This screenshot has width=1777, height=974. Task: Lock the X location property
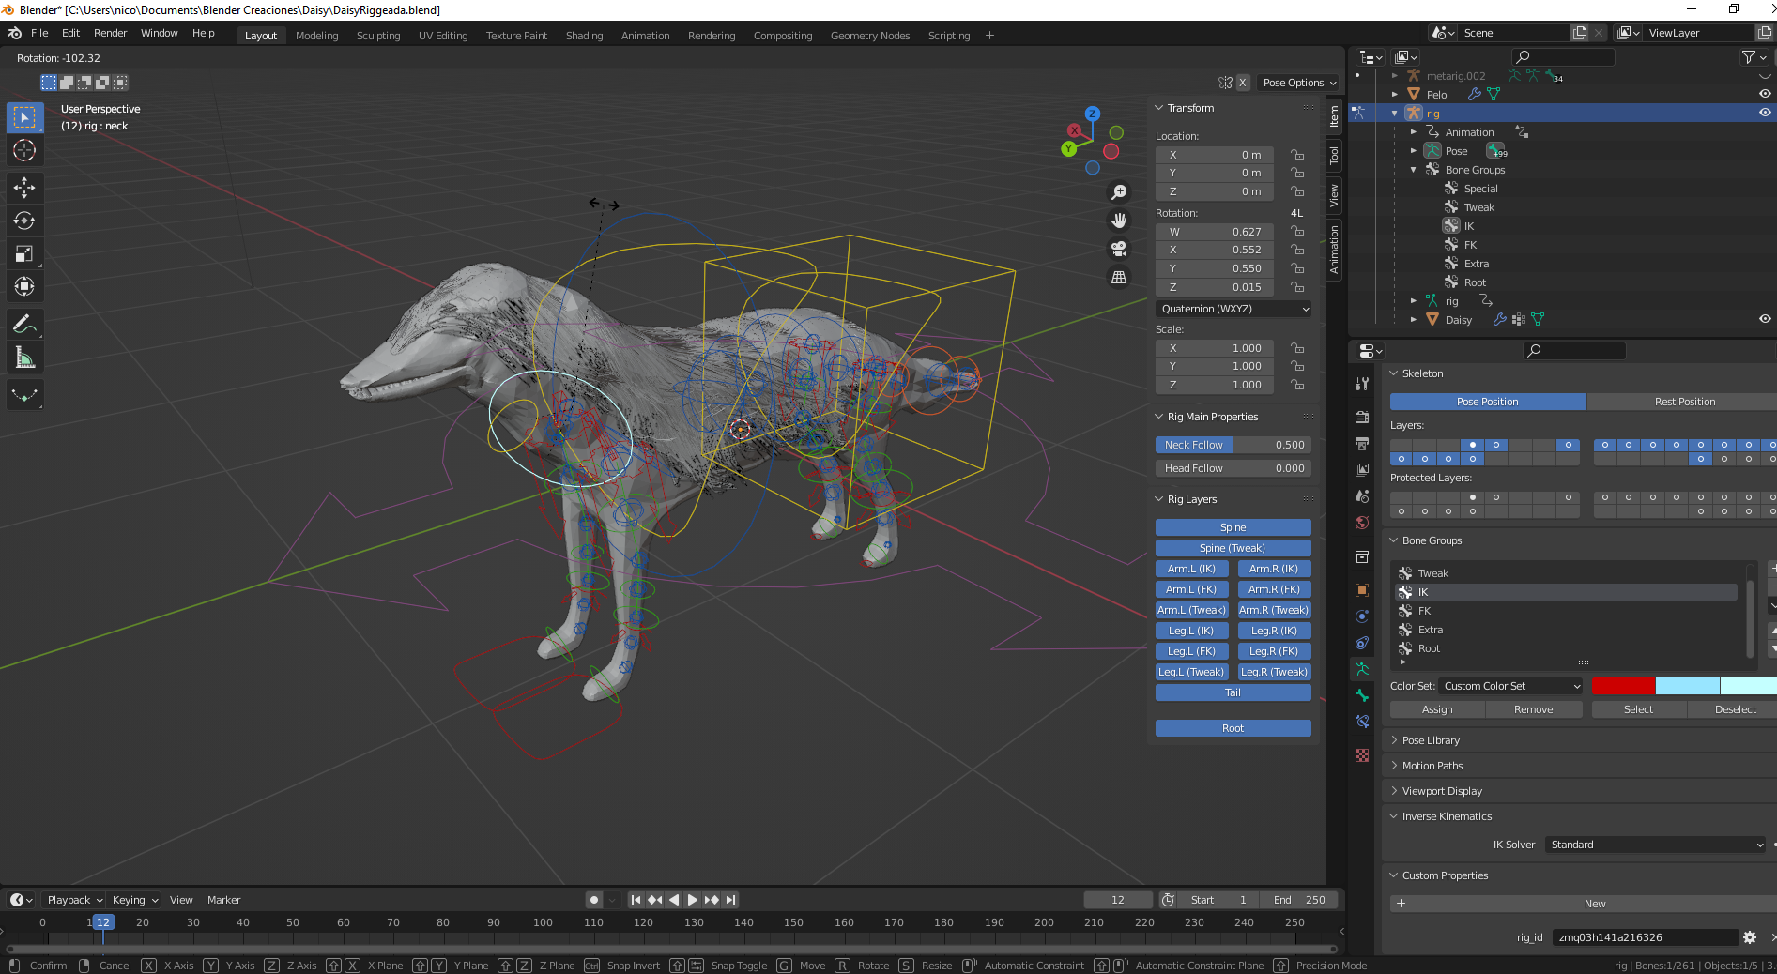(1297, 155)
